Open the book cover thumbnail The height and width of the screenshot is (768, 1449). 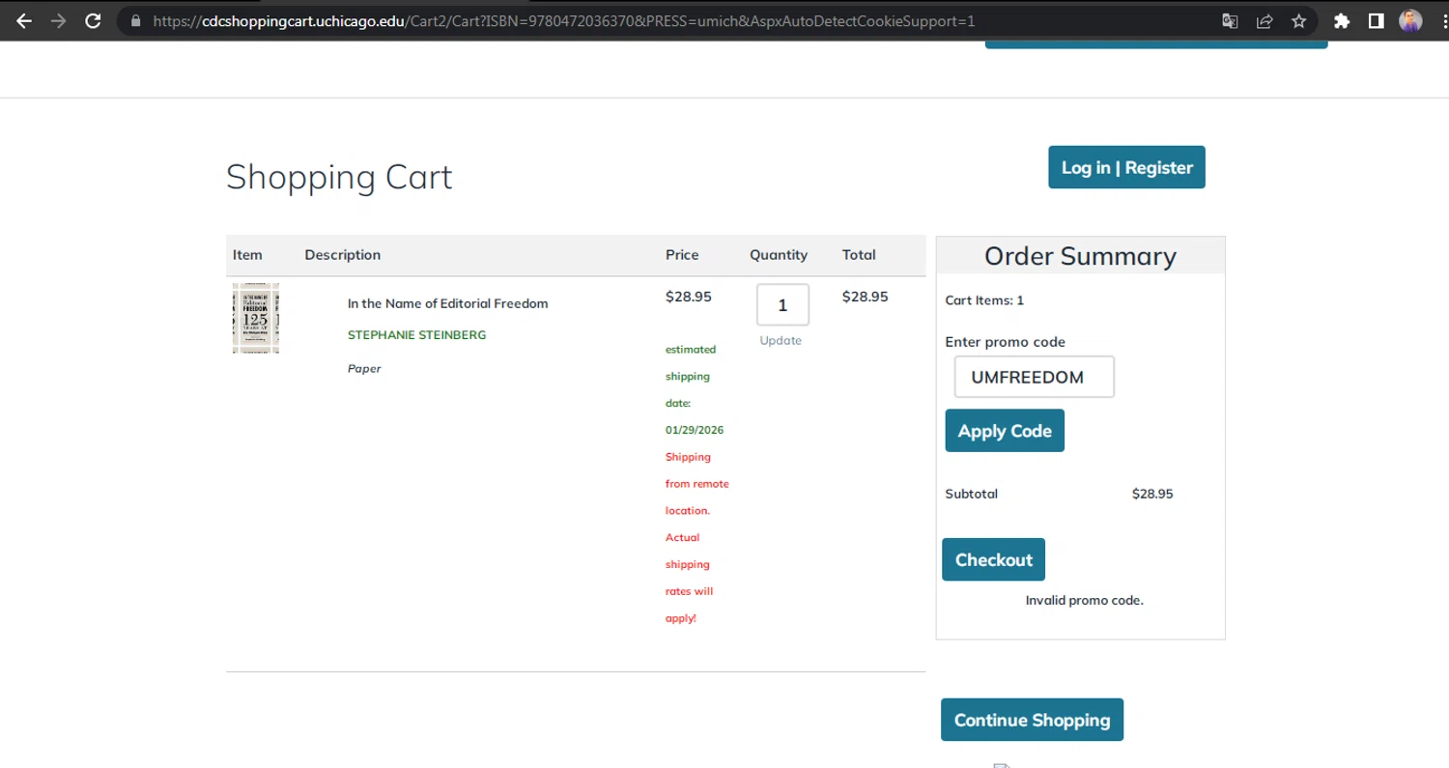click(x=256, y=318)
